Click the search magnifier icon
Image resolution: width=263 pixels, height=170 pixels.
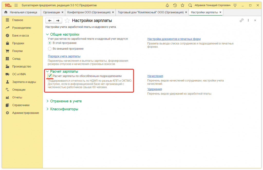pos(190,5)
